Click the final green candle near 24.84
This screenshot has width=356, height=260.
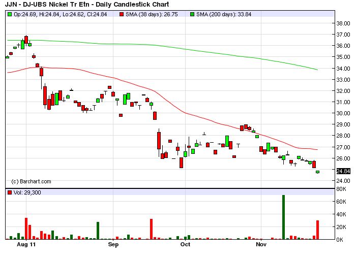[x=318, y=172]
